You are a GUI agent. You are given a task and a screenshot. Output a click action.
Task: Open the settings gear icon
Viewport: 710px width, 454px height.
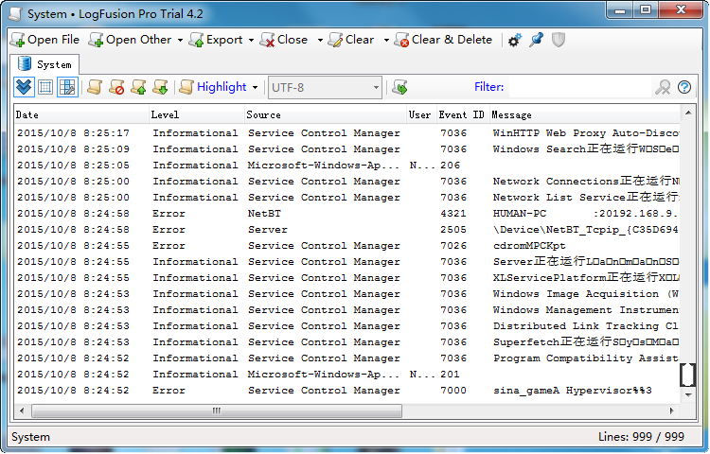click(514, 41)
